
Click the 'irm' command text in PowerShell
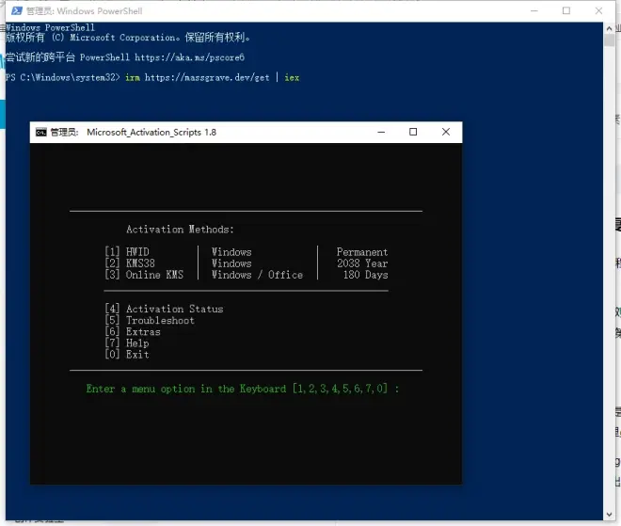(x=133, y=78)
